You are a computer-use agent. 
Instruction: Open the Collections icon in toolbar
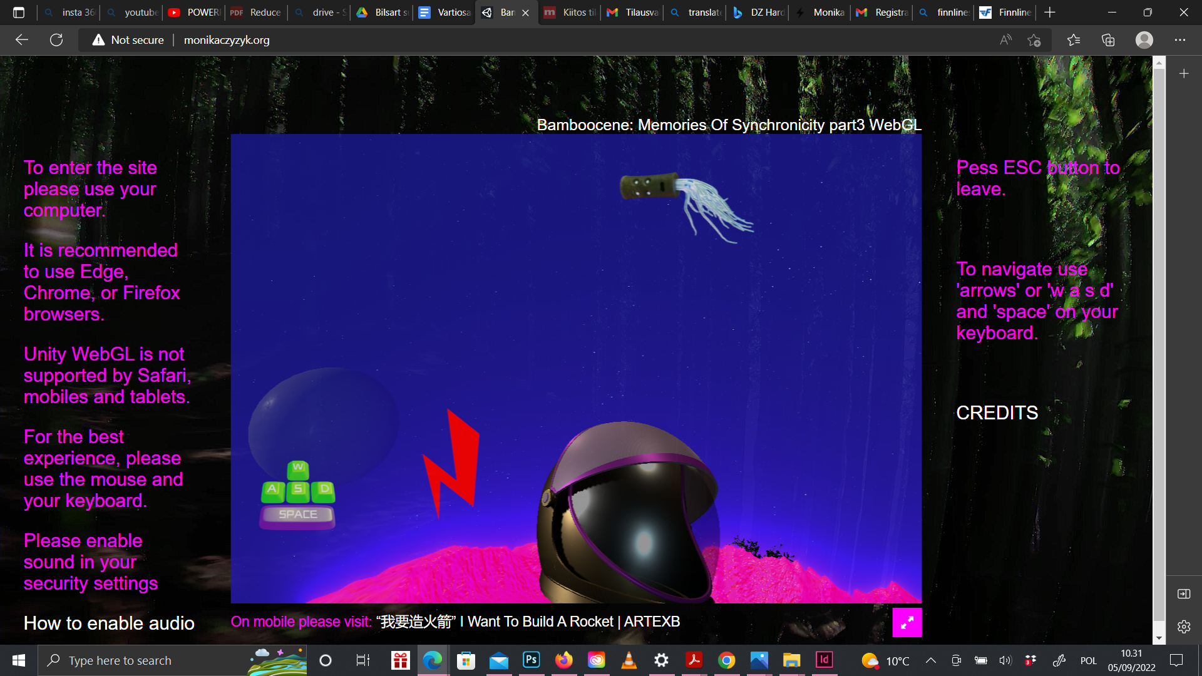click(x=1108, y=40)
